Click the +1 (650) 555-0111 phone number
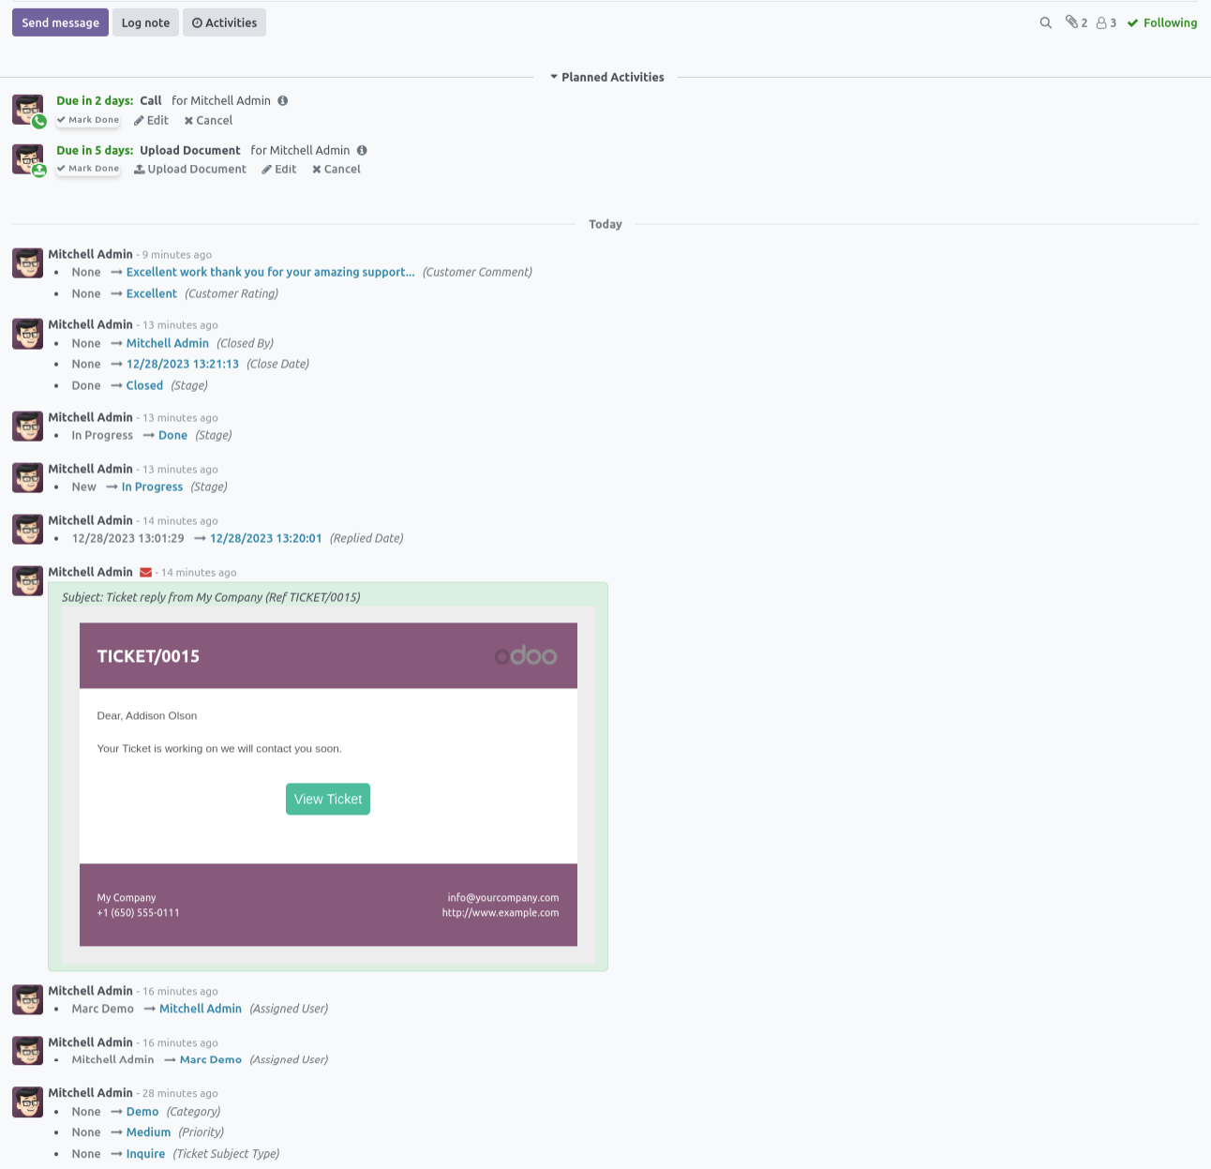The width and height of the screenshot is (1211, 1169). tap(138, 912)
